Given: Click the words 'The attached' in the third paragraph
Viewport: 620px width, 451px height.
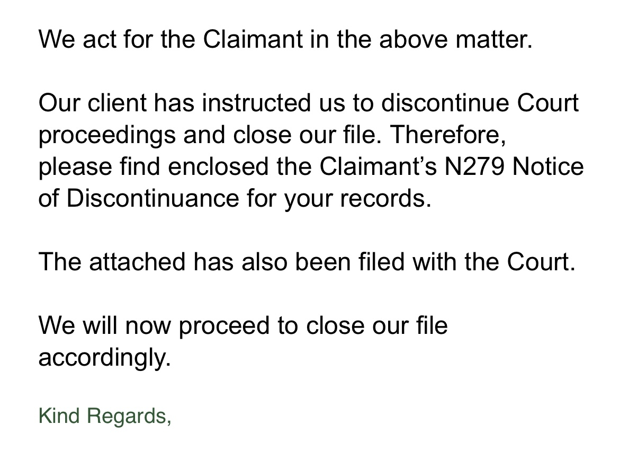Looking at the screenshot, I should pyautogui.click(x=112, y=261).
